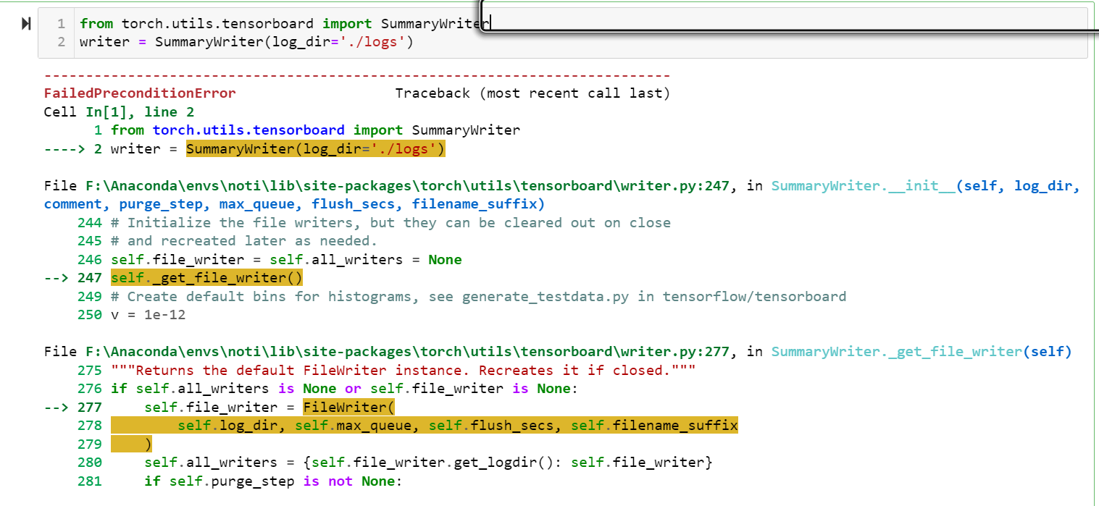Click comment line 245 'and recreated later as needed'
This screenshot has width=1099, height=506.
pyautogui.click(x=244, y=241)
